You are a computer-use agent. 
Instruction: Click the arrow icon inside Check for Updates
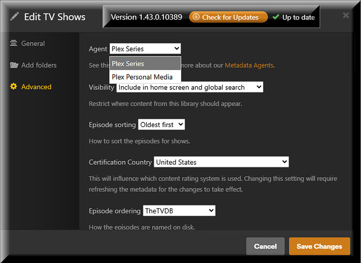tap(196, 17)
